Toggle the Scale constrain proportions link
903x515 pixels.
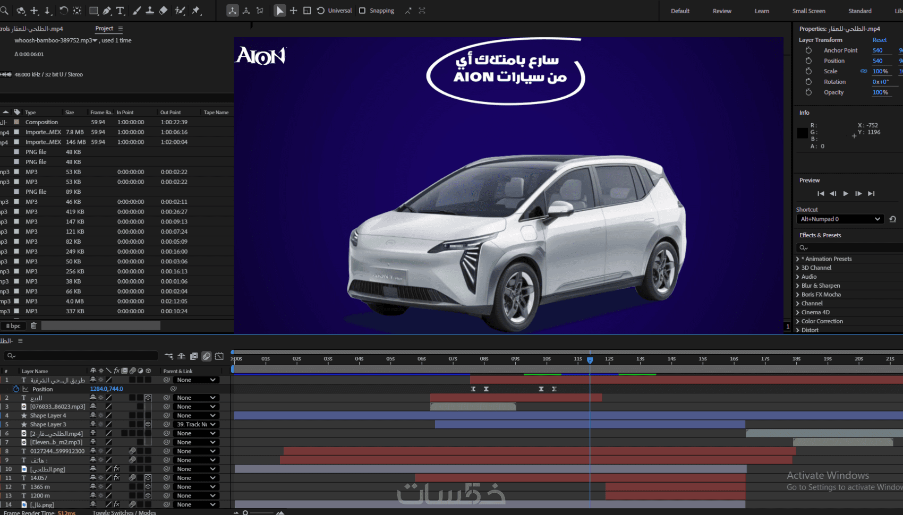point(864,71)
